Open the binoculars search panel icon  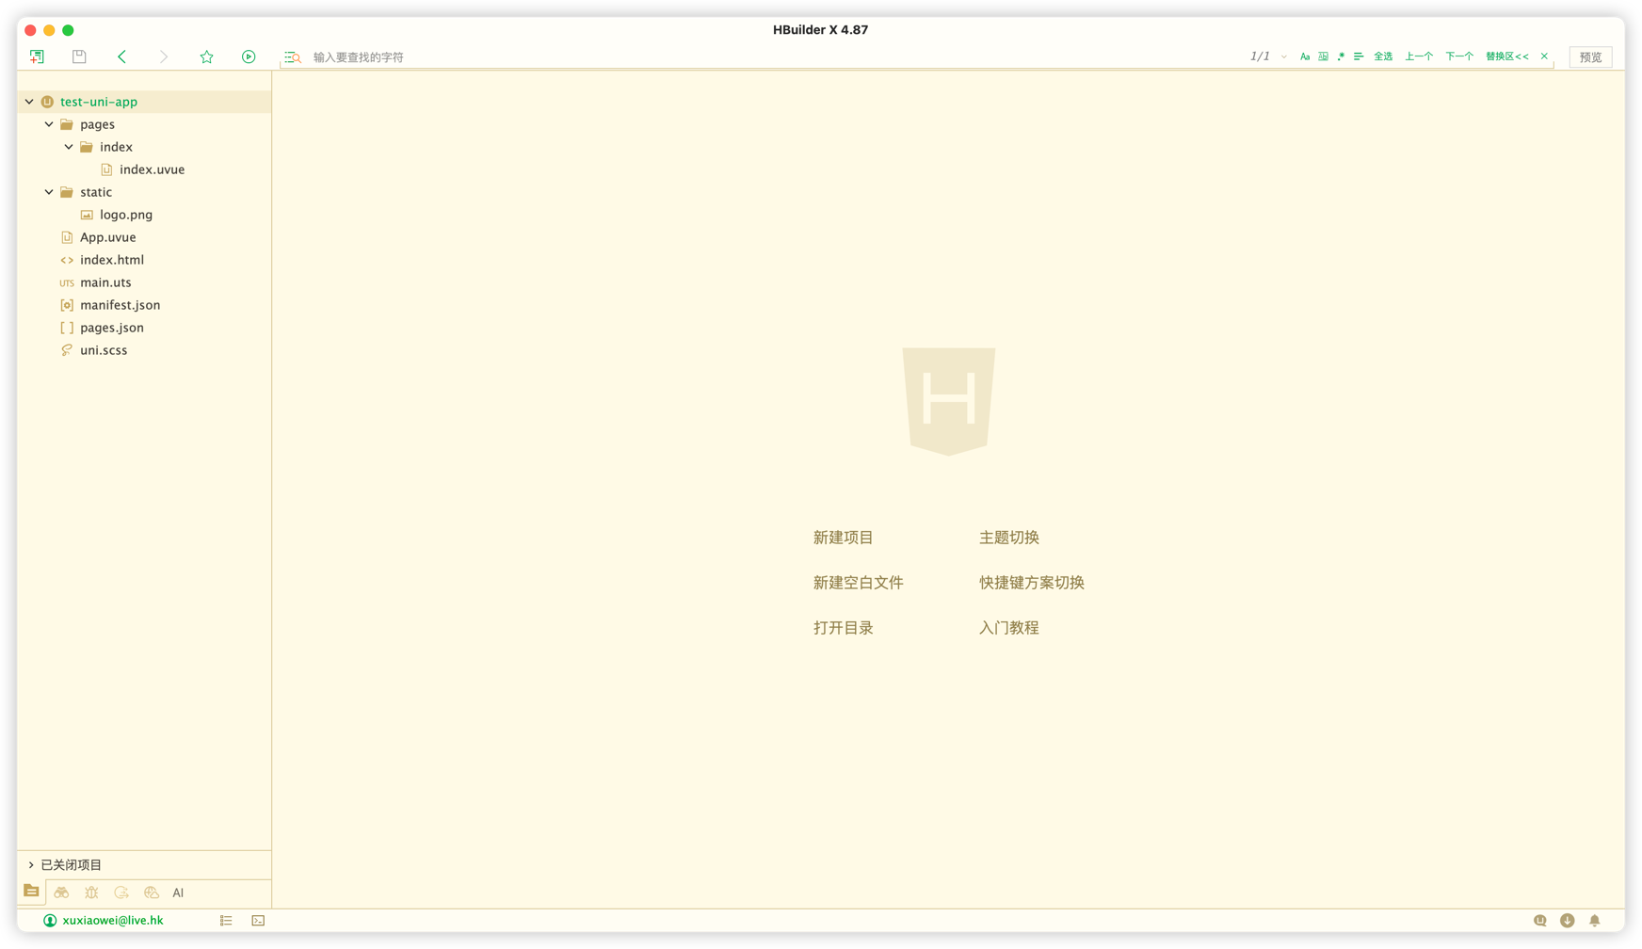click(x=61, y=893)
